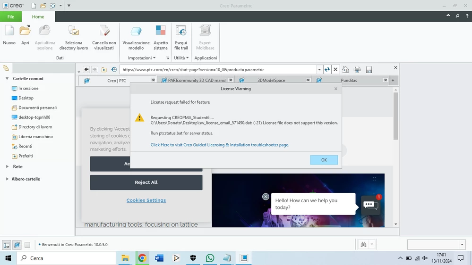Open help question mark icon
Image resolution: width=472 pixels, height=265 pixels.
pos(467,16)
